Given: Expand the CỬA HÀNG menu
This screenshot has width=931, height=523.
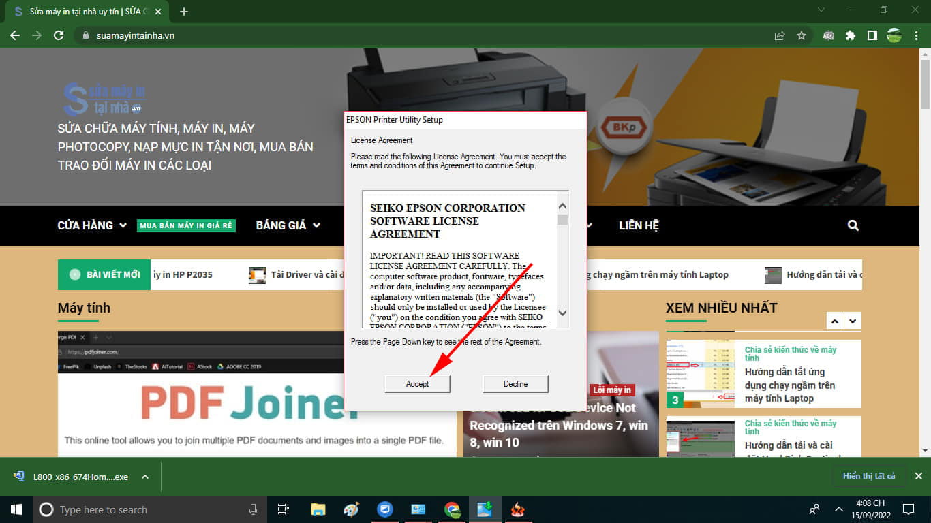Looking at the screenshot, I should tap(92, 225).
